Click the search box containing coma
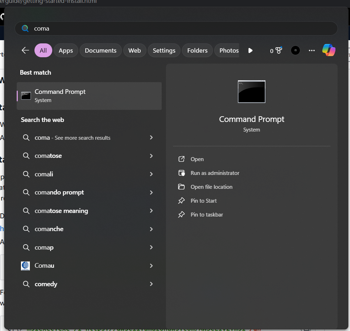This screenshot has height=331, width=350. [x=176, y=28]
